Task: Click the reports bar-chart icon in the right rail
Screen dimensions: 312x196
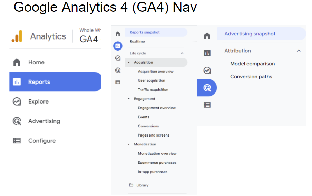Action: [x=207, y=53]
